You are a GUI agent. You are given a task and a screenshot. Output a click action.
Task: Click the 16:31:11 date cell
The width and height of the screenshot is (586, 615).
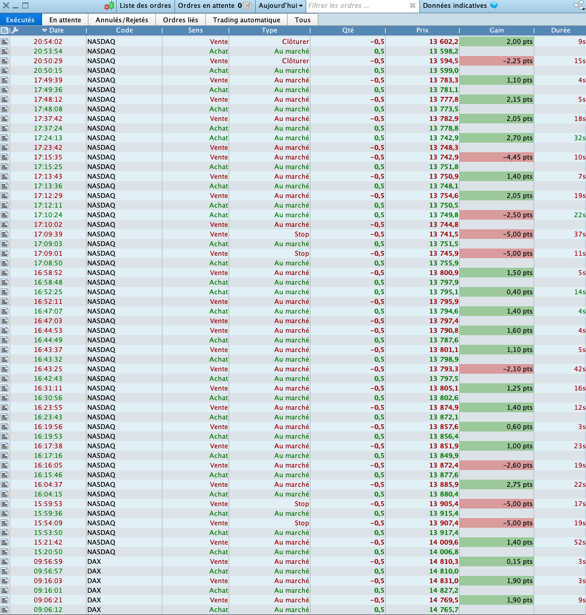click(48, 388)
